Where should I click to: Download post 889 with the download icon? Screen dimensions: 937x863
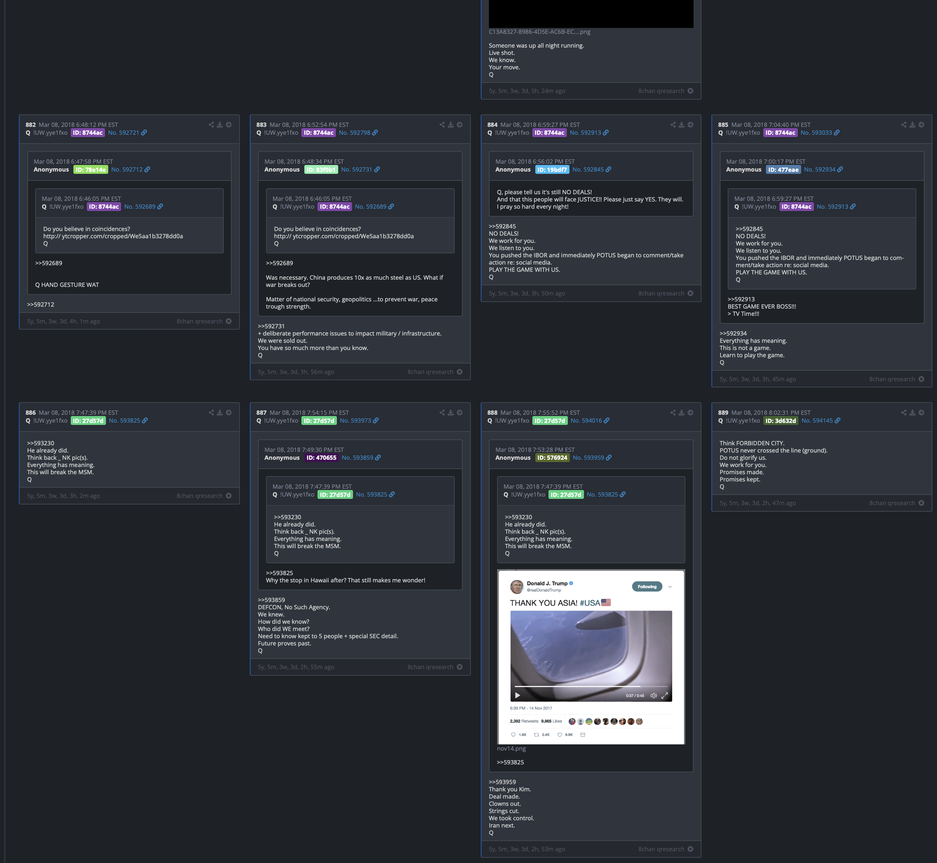(x=913, y=413)
